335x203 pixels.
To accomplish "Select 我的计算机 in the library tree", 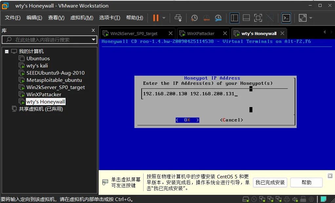I will click(x=31, y=51).
